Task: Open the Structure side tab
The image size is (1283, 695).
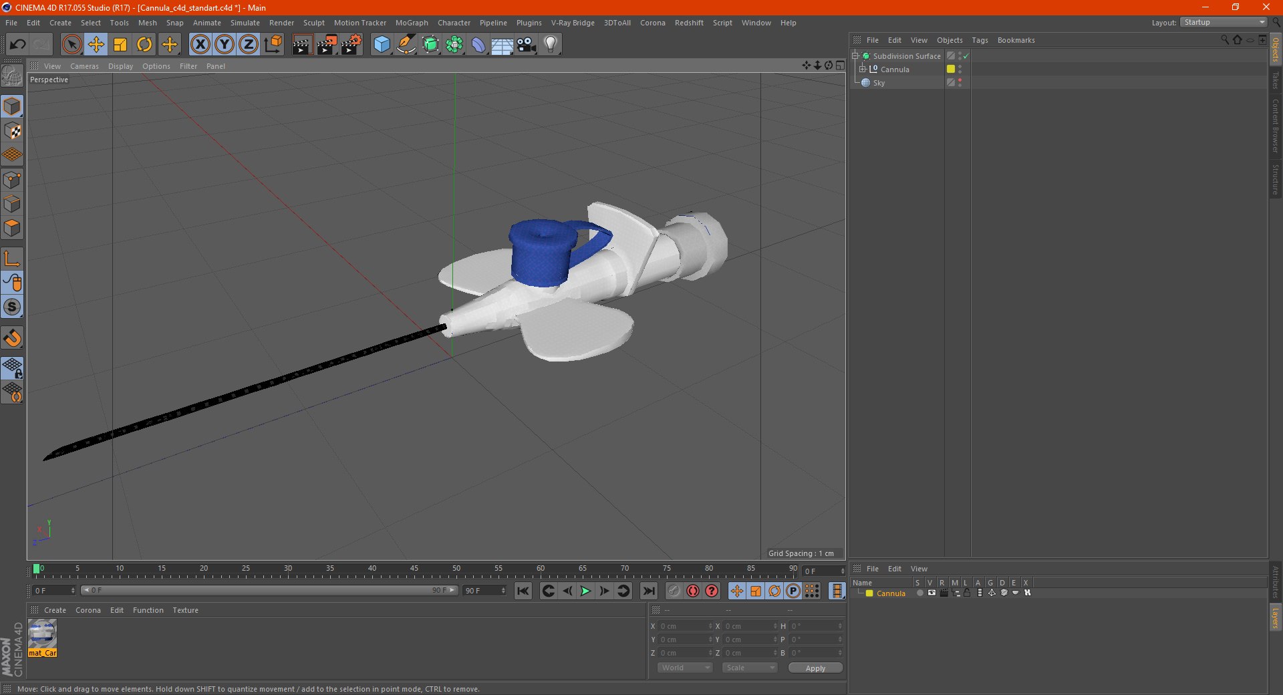Action: [x=1275, y=179]
